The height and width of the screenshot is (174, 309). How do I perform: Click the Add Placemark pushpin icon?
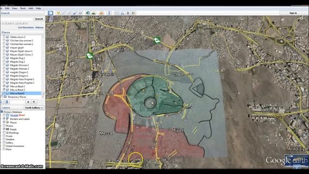tap(58, 13)
